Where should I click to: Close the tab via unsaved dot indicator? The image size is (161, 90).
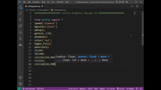point(42,6)
